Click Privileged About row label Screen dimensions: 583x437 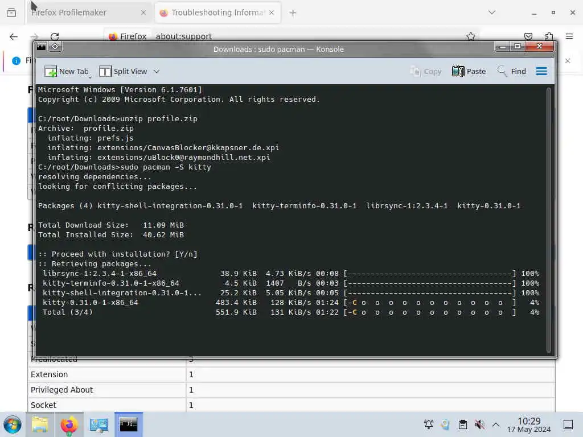coord(61,390)
